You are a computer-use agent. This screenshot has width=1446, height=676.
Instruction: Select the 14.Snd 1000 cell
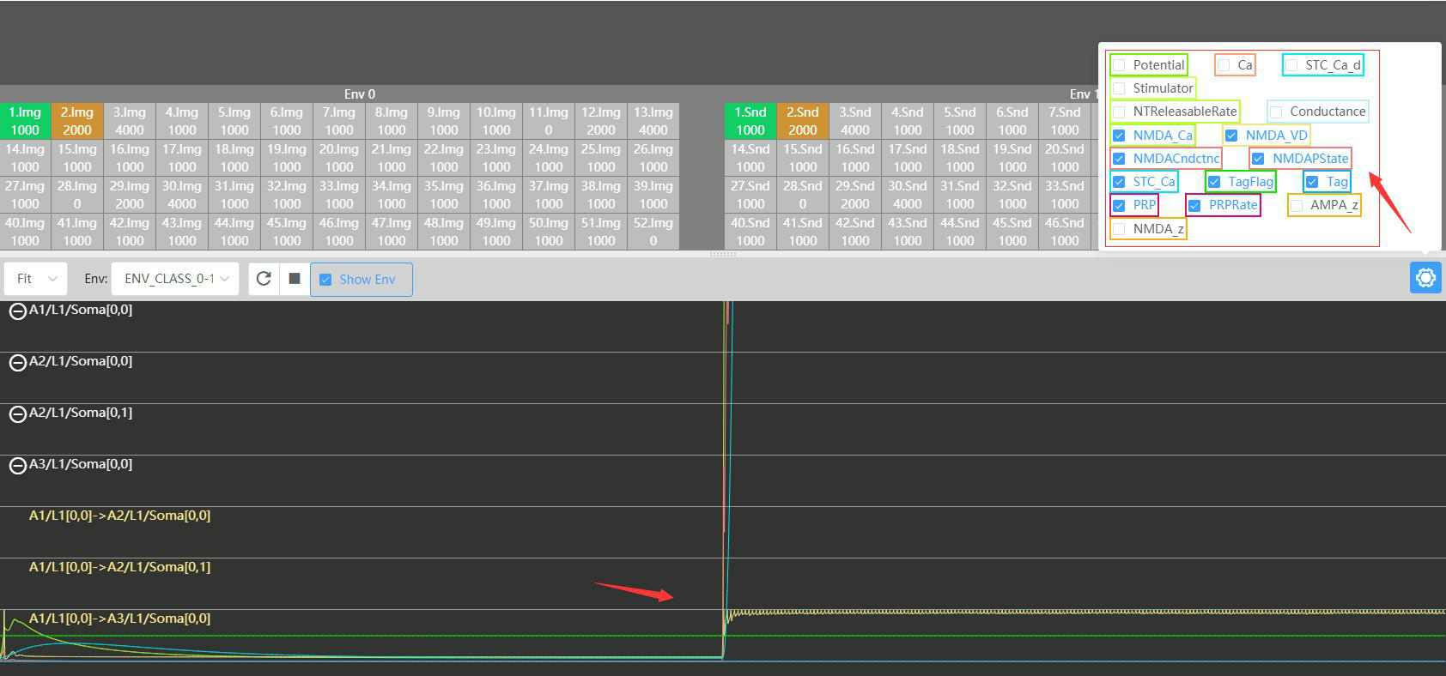(750, 158)
